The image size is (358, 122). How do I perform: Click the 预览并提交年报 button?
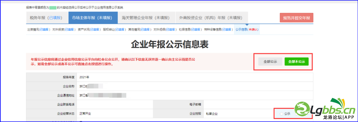[296, 18]
